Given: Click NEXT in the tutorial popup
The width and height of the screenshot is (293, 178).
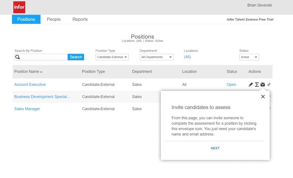Looking at the screenshot, I should (215, 148).
